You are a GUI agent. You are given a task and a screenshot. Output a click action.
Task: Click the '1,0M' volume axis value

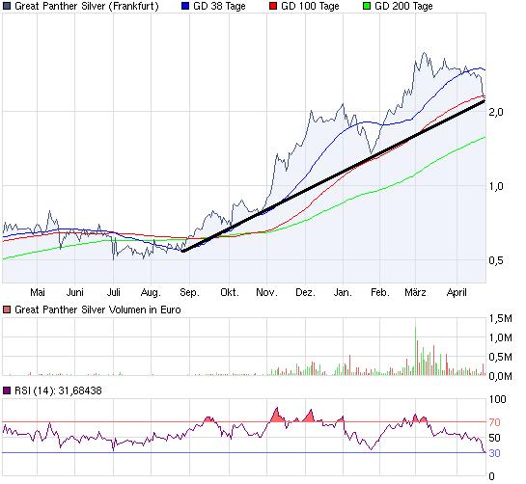(500, 337)
